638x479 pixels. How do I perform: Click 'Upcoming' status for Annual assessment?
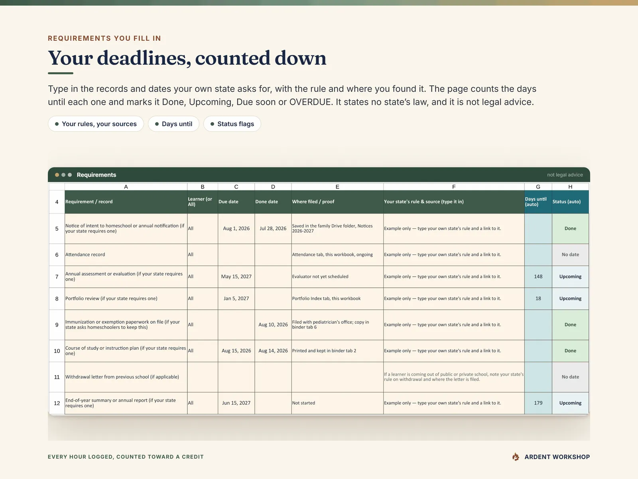tap(570, 277)
